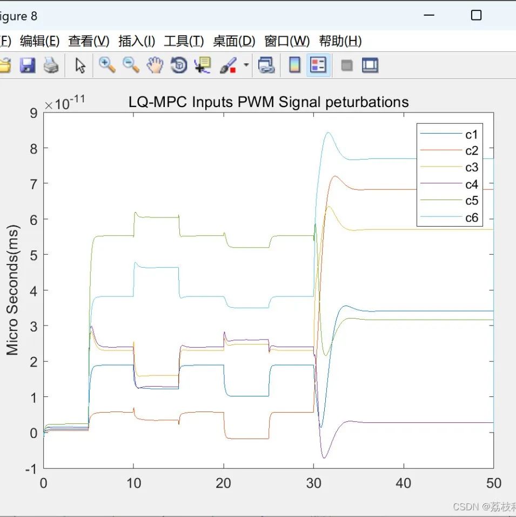Click the x-axis tick label 30
The width and height of the screenshot is (516, 517).
coord(313,483)
